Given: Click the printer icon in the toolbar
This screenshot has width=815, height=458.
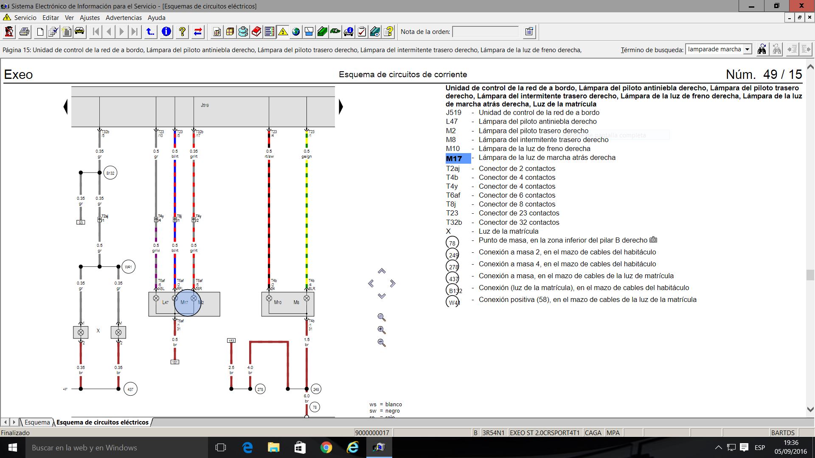Looking at the screenshot, I should click(24, 32).
